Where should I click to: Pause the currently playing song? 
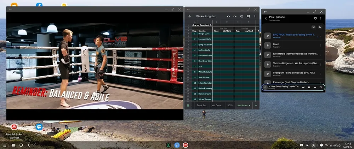(x=309, y=87)
